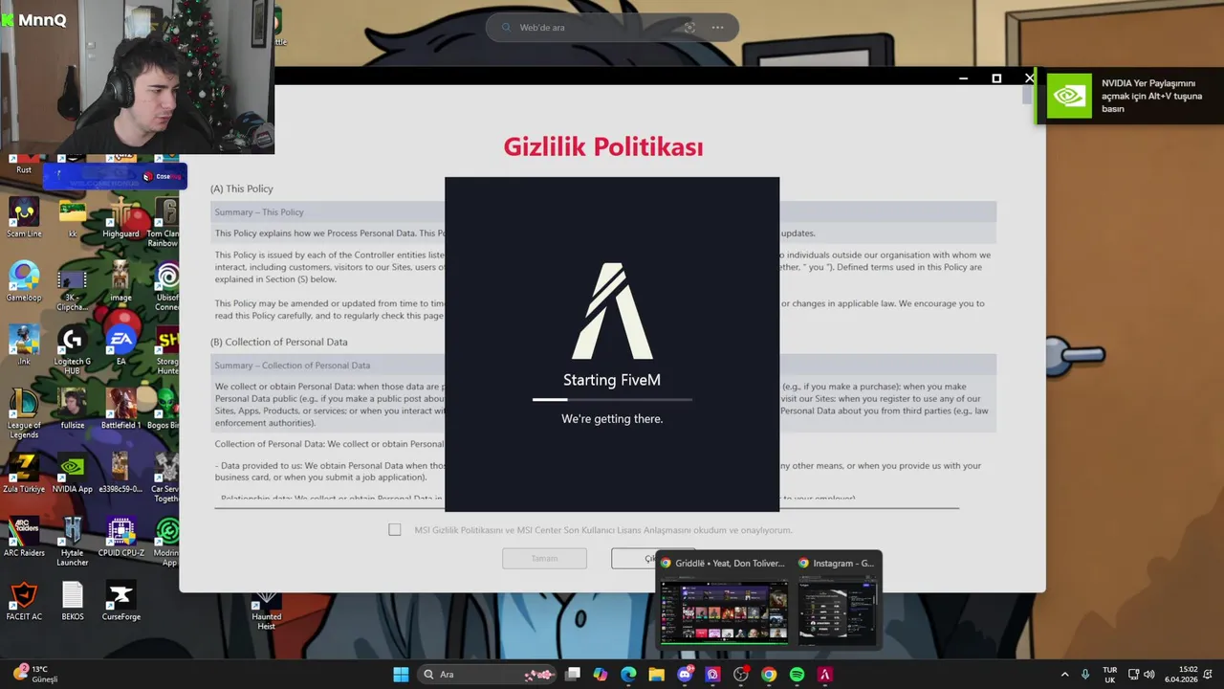Viewport: 1224px width, 689px height.
Task: Open Task View in the taskbar
Action: coord(572,675)
